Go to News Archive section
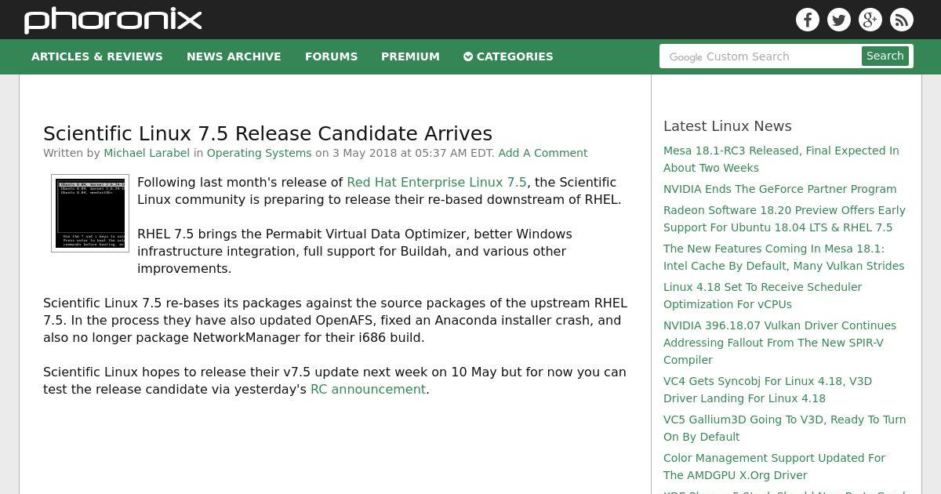This screenshot has height=494, width=941. pyautogui.click(x=234, y=56)
